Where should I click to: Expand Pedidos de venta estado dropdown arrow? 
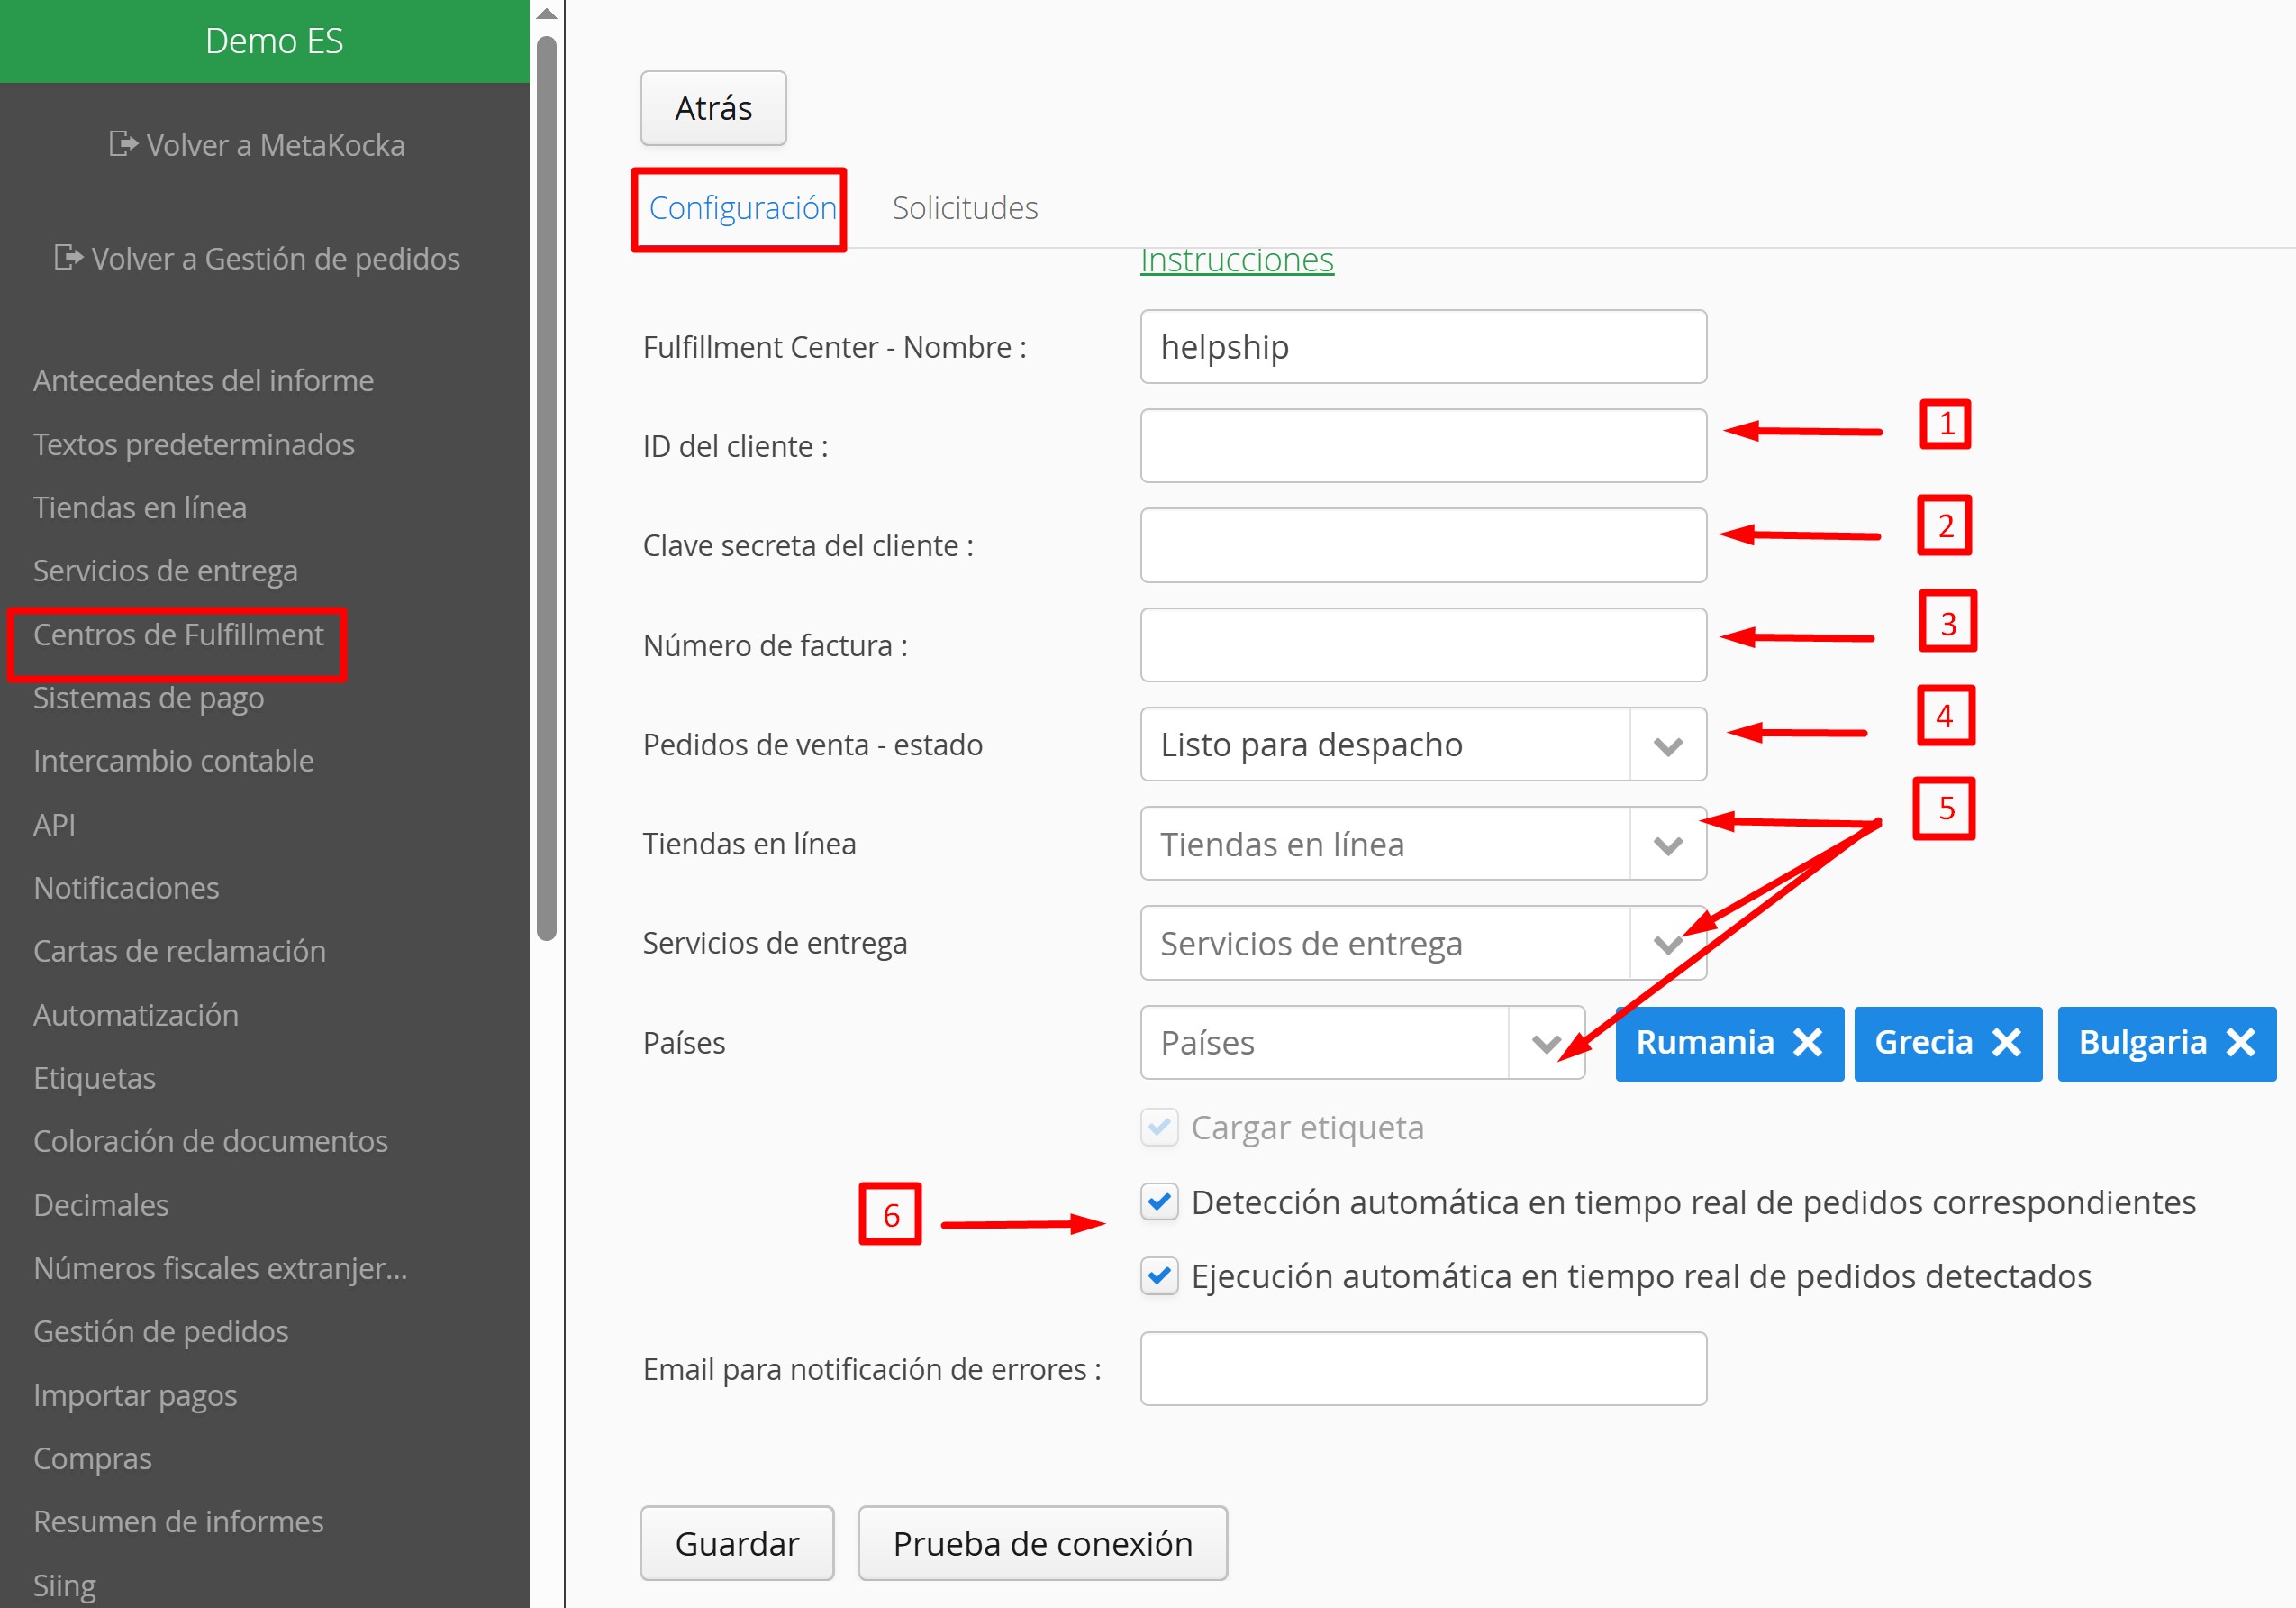1668,745
